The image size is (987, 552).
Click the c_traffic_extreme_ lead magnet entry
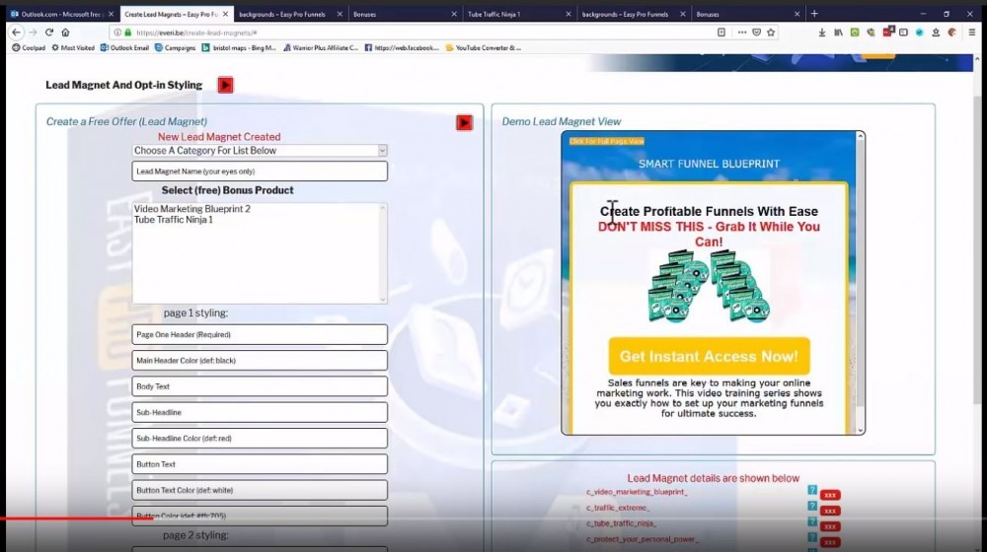pos(618,508)
